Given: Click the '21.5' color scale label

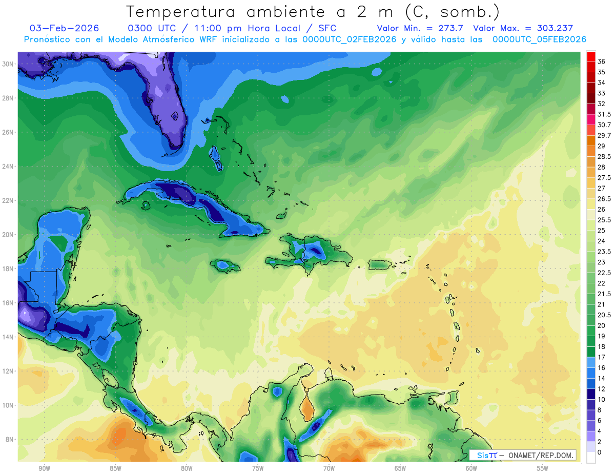Looking at the screenshot, I should pyautogui.click(x=604, y=294).
